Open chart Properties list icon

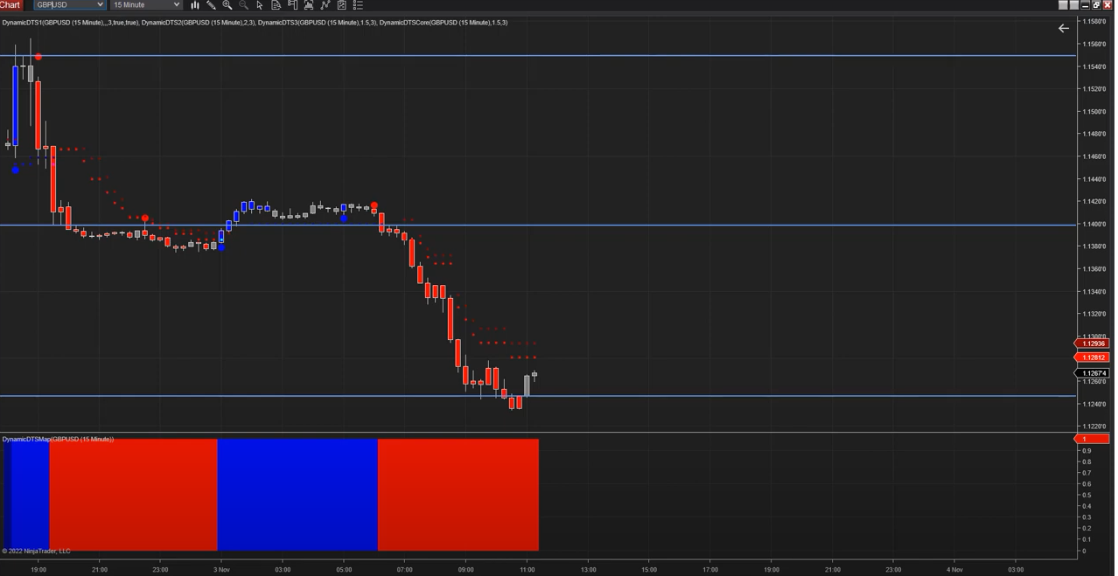click(x=358, y=5)
